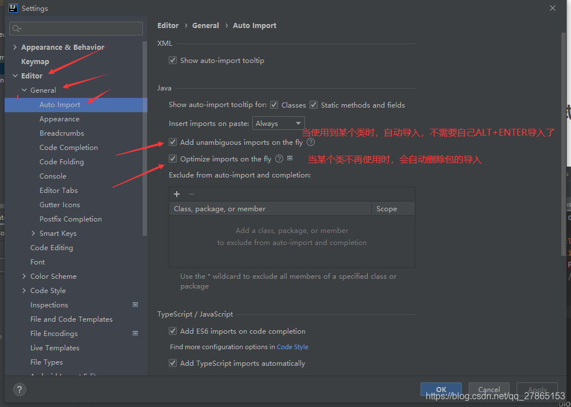Expand the Code Style node
571x407 pixels.
click(24, 290)
